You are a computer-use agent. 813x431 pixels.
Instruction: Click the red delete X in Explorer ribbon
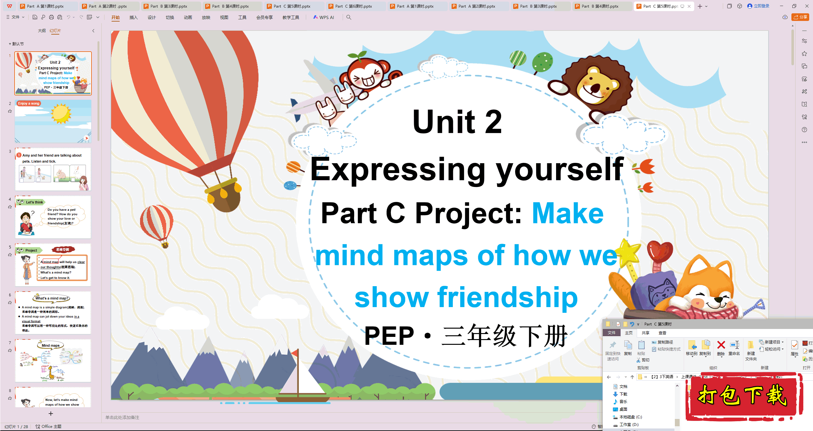721,345
